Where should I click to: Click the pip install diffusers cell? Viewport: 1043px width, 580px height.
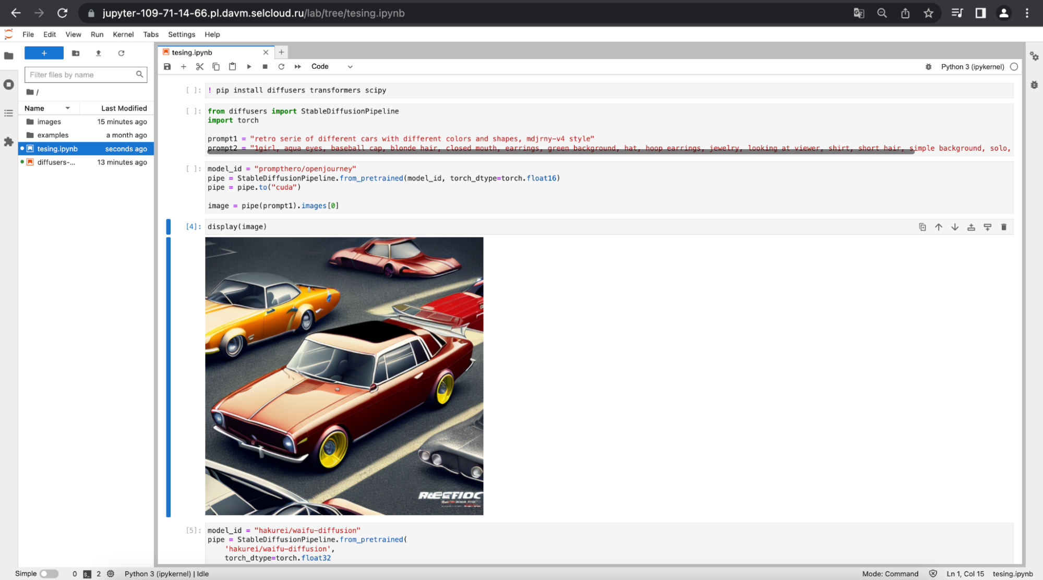point(609,90)
